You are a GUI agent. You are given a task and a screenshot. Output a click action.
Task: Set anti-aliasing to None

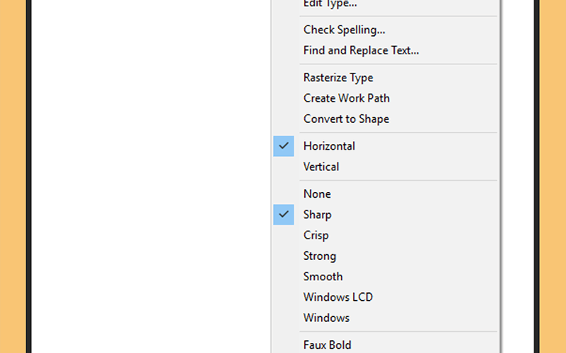385,193
